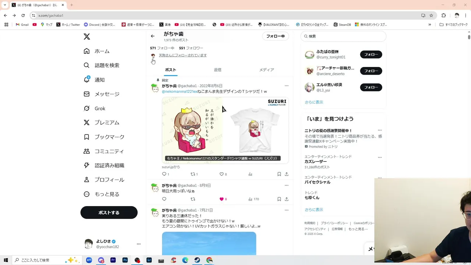The width and height of the screenshot is (471, 265).
Task: Follow @arciere_deserto account
Action: coord(371,71)
